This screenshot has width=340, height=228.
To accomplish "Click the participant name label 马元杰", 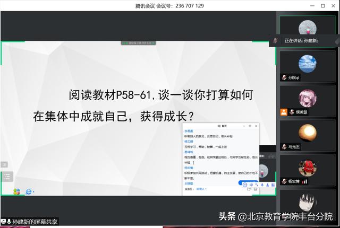I will (294, 147).
